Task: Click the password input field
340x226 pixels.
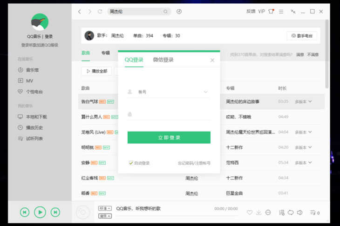Action: click(169, 114)
